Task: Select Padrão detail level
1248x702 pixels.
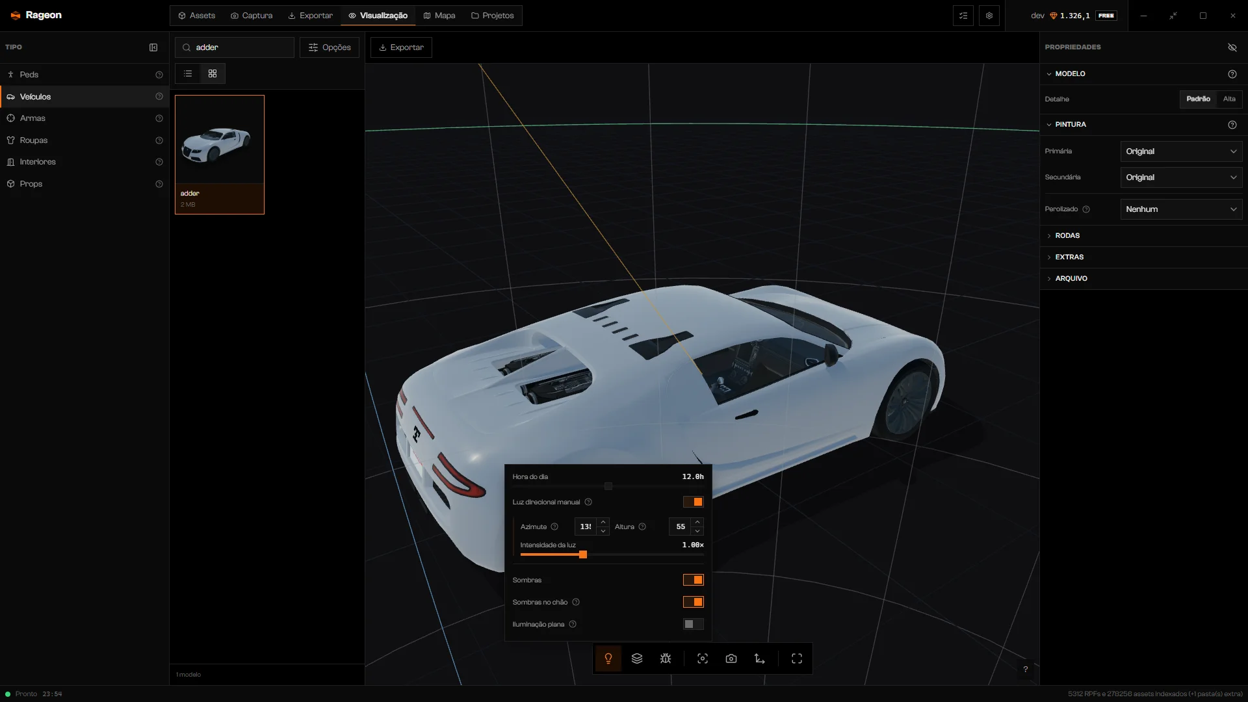Action: (x=1198, y=99)
